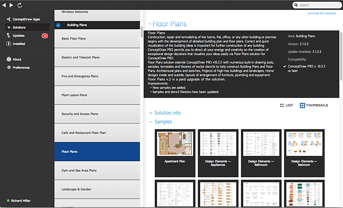The image size is (343, 208).
Task: Collapse the Building Plans category arrow
Action: [58, 25]
